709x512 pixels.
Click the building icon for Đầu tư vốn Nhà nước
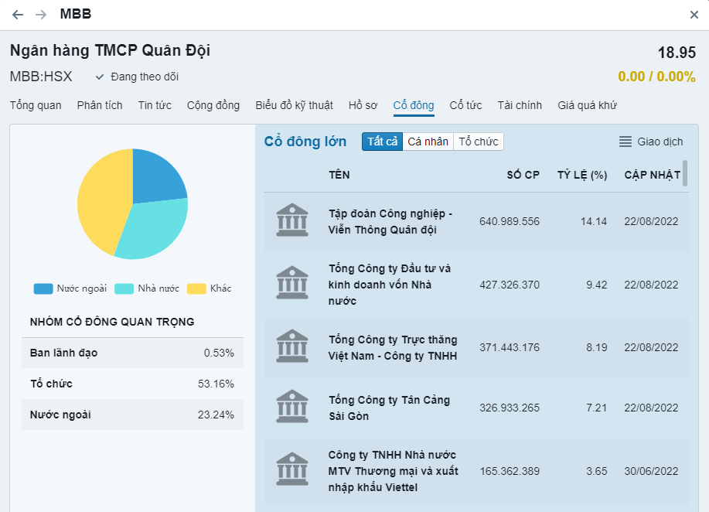pyautogui.click(x=291, y=285)
